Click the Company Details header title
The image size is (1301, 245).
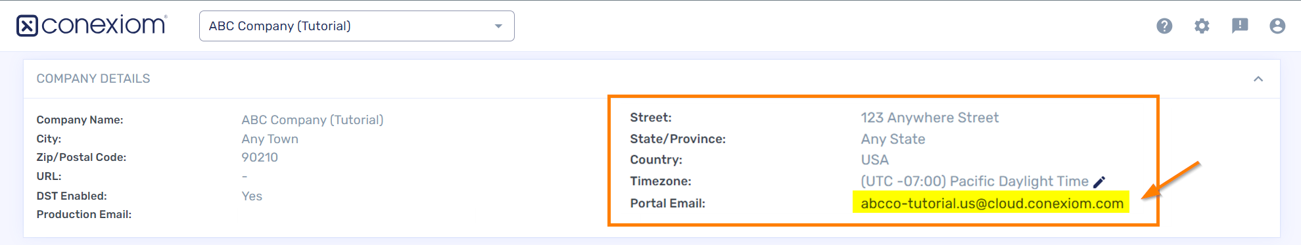[93, 79]
